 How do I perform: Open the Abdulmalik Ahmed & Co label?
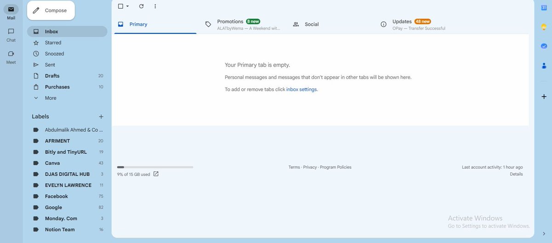pos(67,130)
